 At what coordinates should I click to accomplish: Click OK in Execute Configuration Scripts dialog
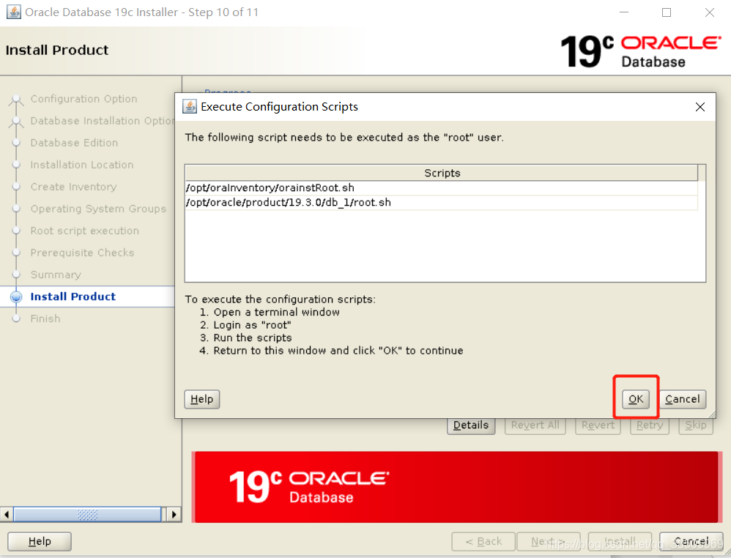tap(636, 399)
